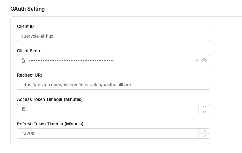Screen dimensions: 242x153
Task: Click blank space right of Client ID label
Action: coord(129,26)
